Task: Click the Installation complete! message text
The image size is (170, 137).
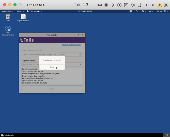Action: [x=52, y=60]
